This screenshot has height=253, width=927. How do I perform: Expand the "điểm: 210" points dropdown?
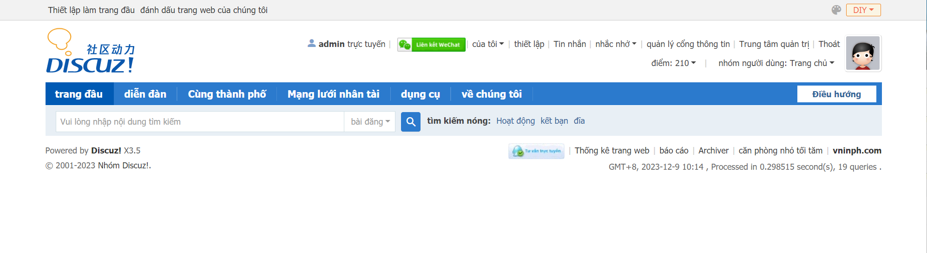pyautogui.click(x=673, y=63)
